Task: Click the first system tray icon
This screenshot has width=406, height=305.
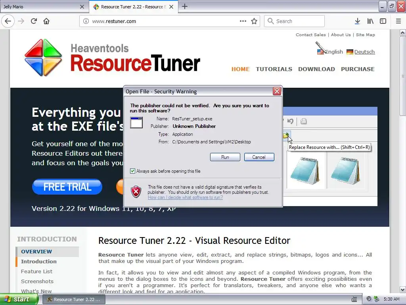Action: [x=369, y=299]
